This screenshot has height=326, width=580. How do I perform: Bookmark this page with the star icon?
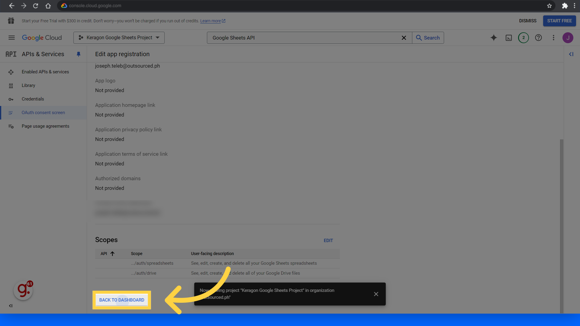pyautogui.click(x=549, y=6)
